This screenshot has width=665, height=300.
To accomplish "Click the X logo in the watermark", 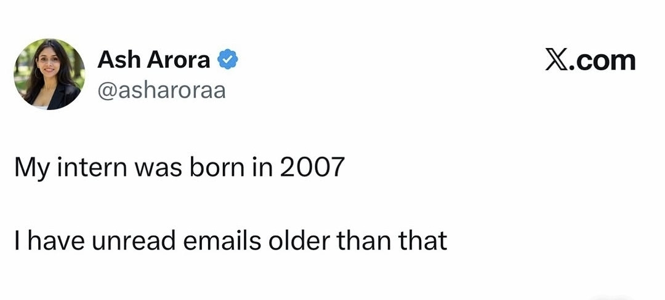I will tap(557, 61).
